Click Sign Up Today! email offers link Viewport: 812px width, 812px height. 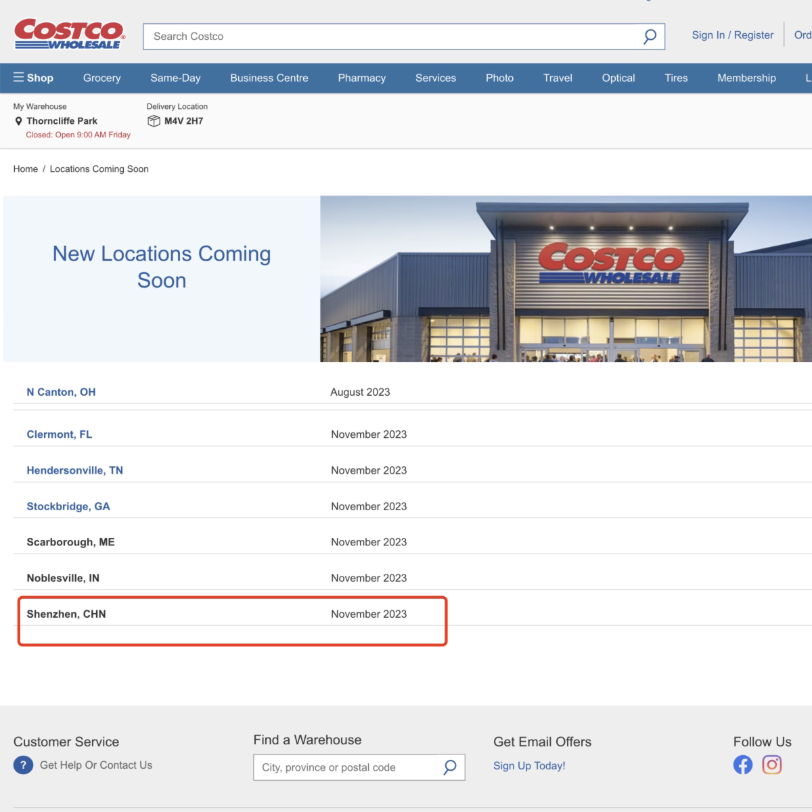(529, 766)
